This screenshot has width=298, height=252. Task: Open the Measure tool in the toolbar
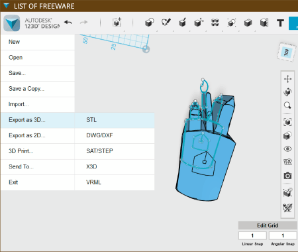click(264, 23)
